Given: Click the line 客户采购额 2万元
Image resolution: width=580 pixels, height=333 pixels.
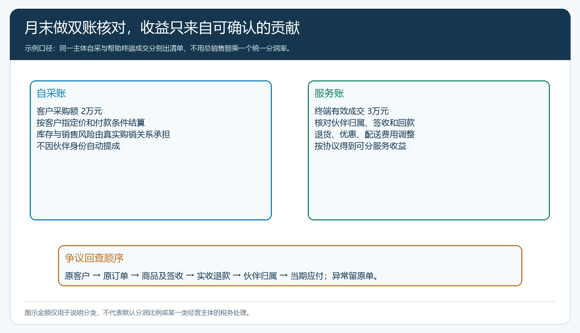Looking at the screenshot, I should point(69,111).
